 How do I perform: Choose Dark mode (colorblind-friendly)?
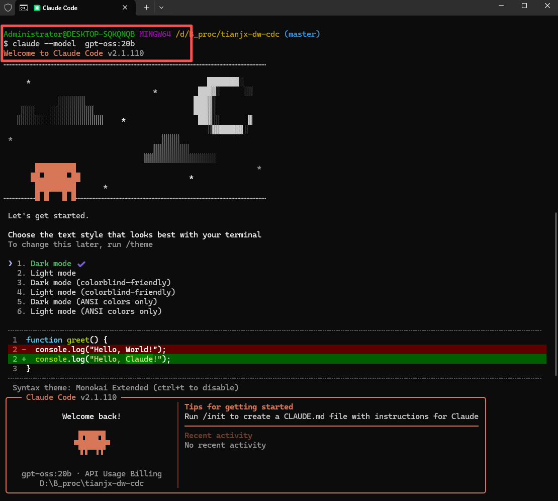tap(94, 283)
